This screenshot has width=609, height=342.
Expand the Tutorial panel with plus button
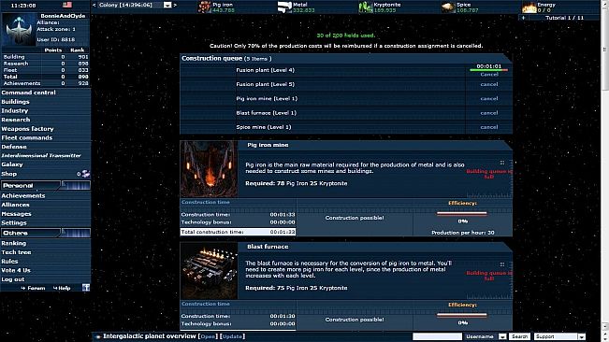pos(523,18)
